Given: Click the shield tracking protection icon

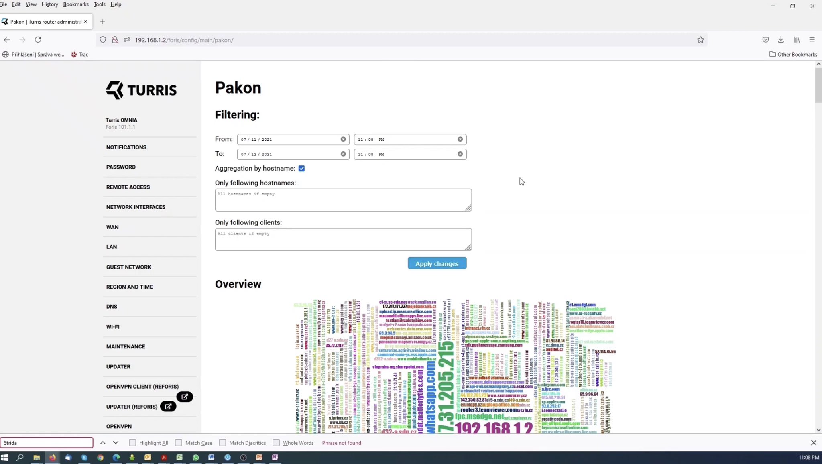Looking at the screenshot, I should tap(103, 40).
